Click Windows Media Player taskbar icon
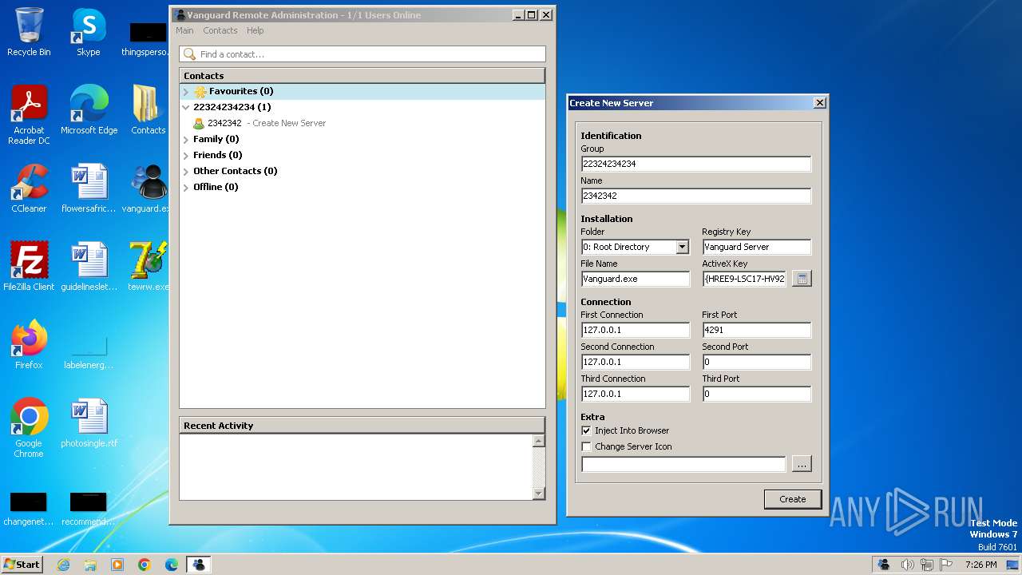Image resolution: width=1022 pixels, height=575 pixels. (x=117, y=565)
